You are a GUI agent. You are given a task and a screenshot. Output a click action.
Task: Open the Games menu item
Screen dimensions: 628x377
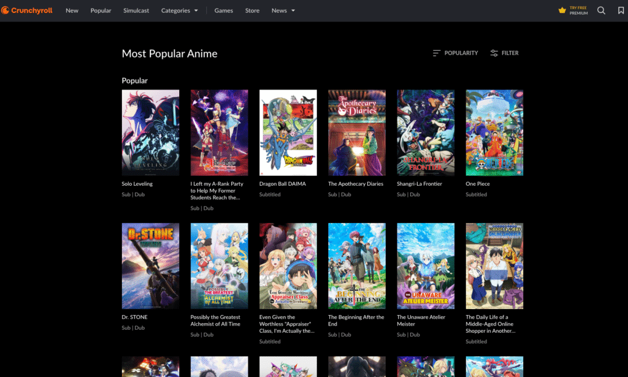[223, 11]
